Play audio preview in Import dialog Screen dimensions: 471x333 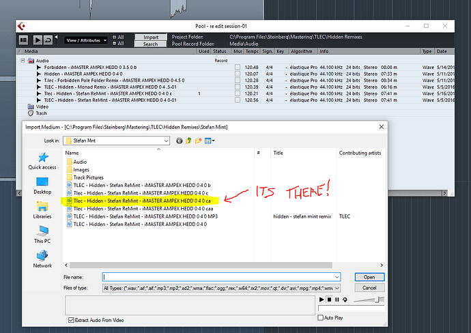pyautogui.click(x=322, y=300)
